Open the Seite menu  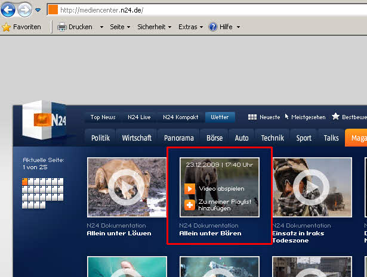(120, 27)
